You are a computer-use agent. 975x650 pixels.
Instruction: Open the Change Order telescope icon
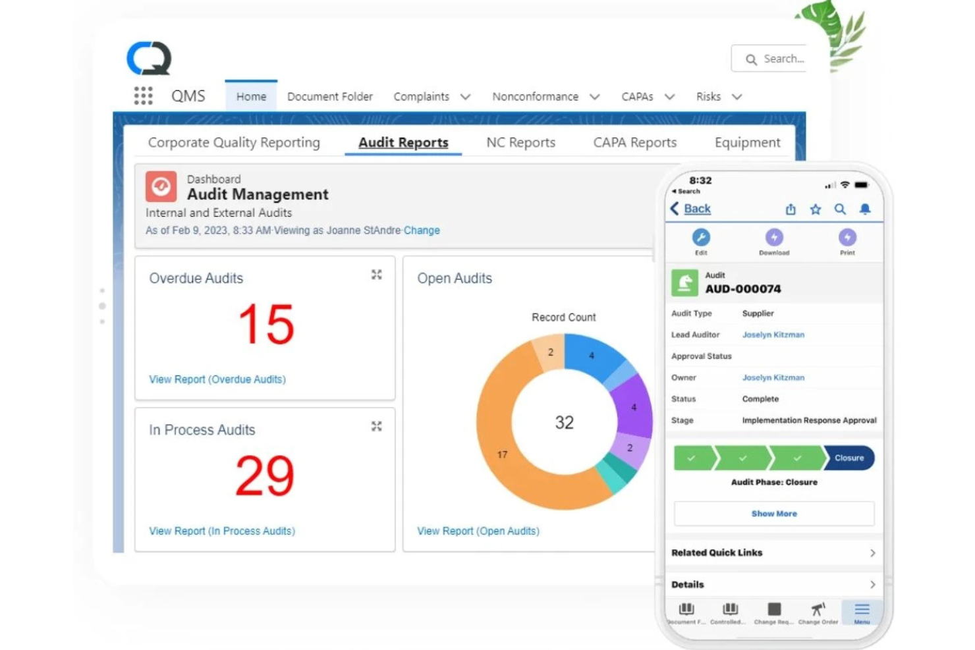(818, 609)
